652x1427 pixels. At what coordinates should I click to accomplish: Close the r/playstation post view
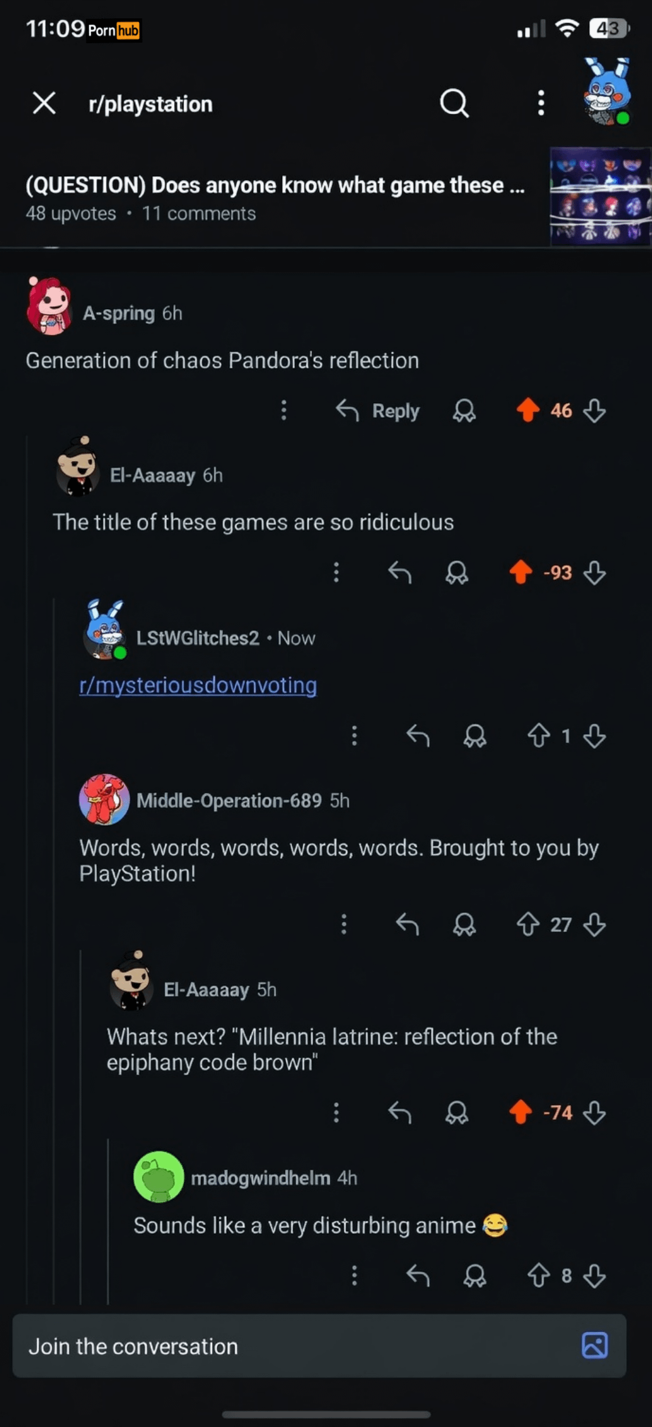tap(44, 103)
